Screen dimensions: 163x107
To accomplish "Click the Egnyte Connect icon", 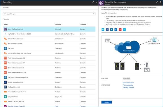I will click(x=5, y=97).
